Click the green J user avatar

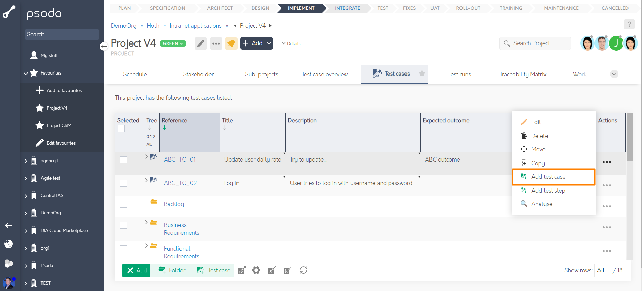click(616, 43)
